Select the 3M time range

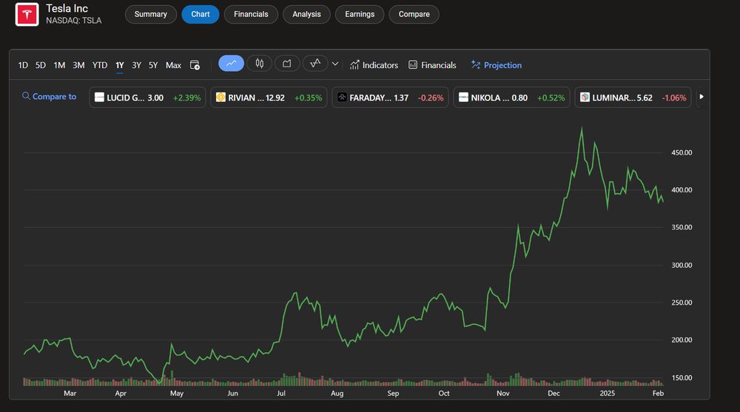78,65
